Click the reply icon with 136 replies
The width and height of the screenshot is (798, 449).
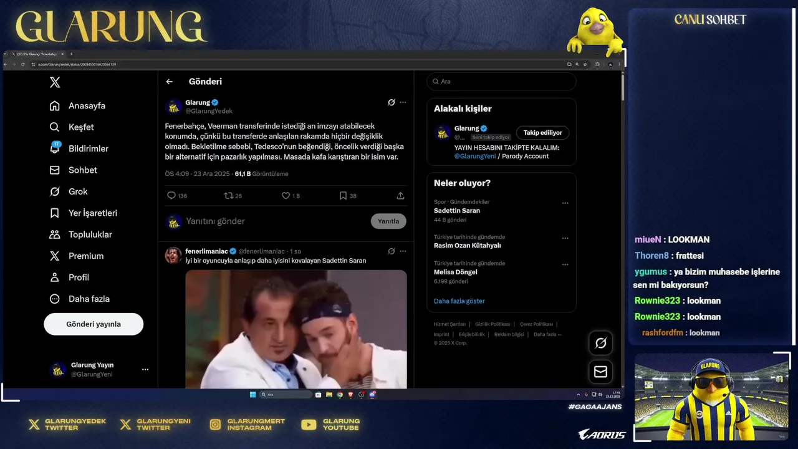click(x=171, y=196)
